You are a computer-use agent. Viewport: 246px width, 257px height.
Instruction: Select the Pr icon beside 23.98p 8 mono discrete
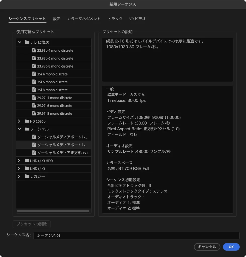click(34, 66)
